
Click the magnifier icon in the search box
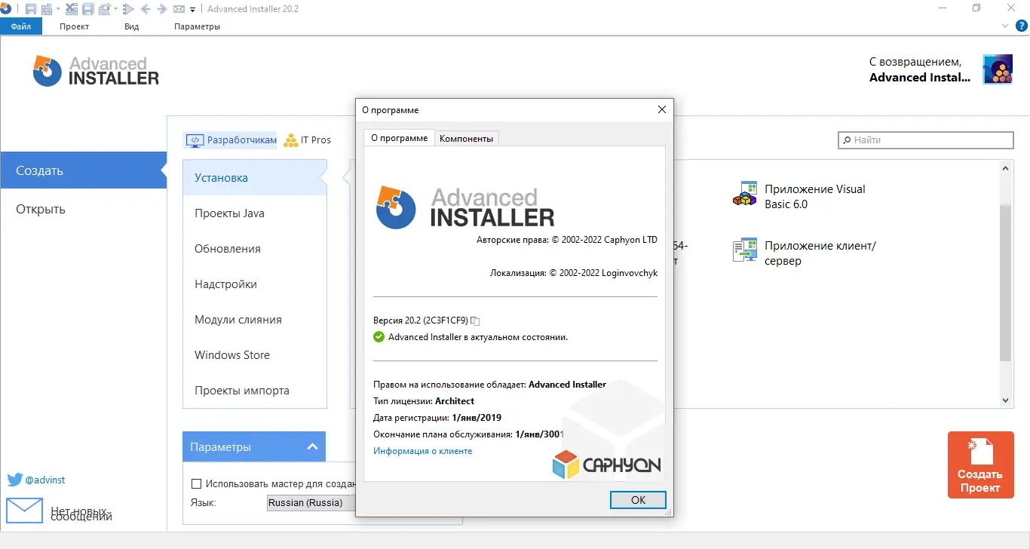pos(848,140)
